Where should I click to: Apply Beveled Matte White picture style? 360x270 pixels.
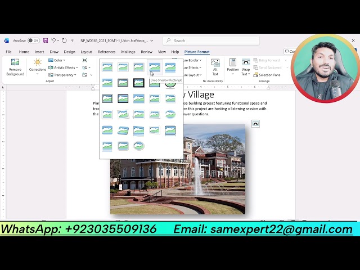pos(123,67)
